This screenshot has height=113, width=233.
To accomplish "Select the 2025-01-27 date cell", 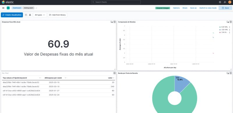I will pyautogui.click(x=54, y=91).
